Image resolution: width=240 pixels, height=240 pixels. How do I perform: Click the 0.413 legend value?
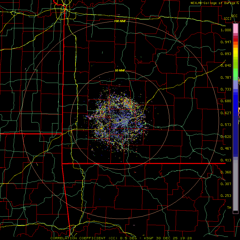226,160
